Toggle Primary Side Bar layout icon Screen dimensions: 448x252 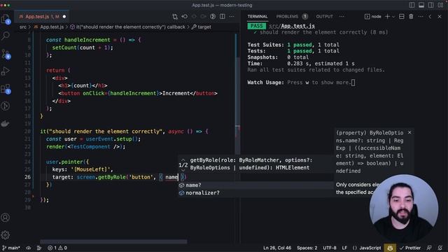412,5
